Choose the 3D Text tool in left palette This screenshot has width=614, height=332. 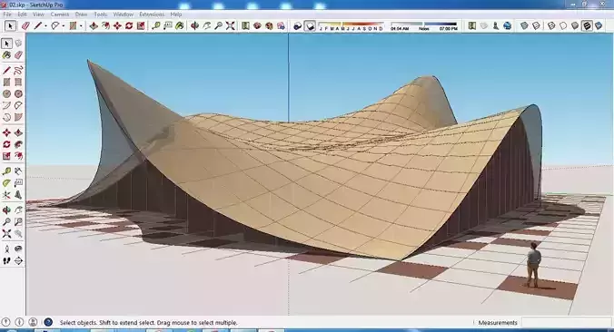18,195
